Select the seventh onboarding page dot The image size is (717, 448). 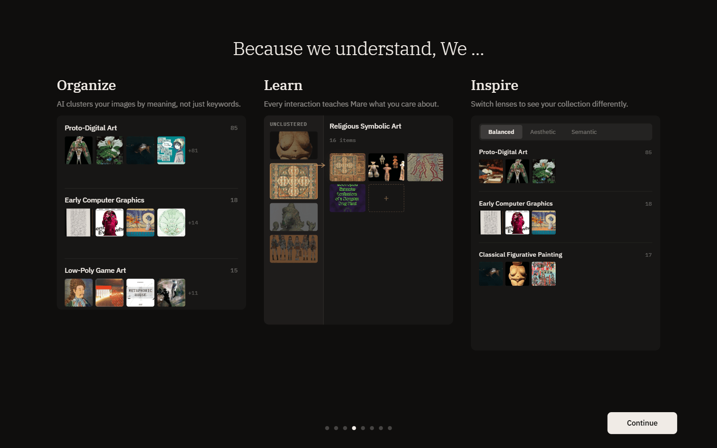click(381, 428)
